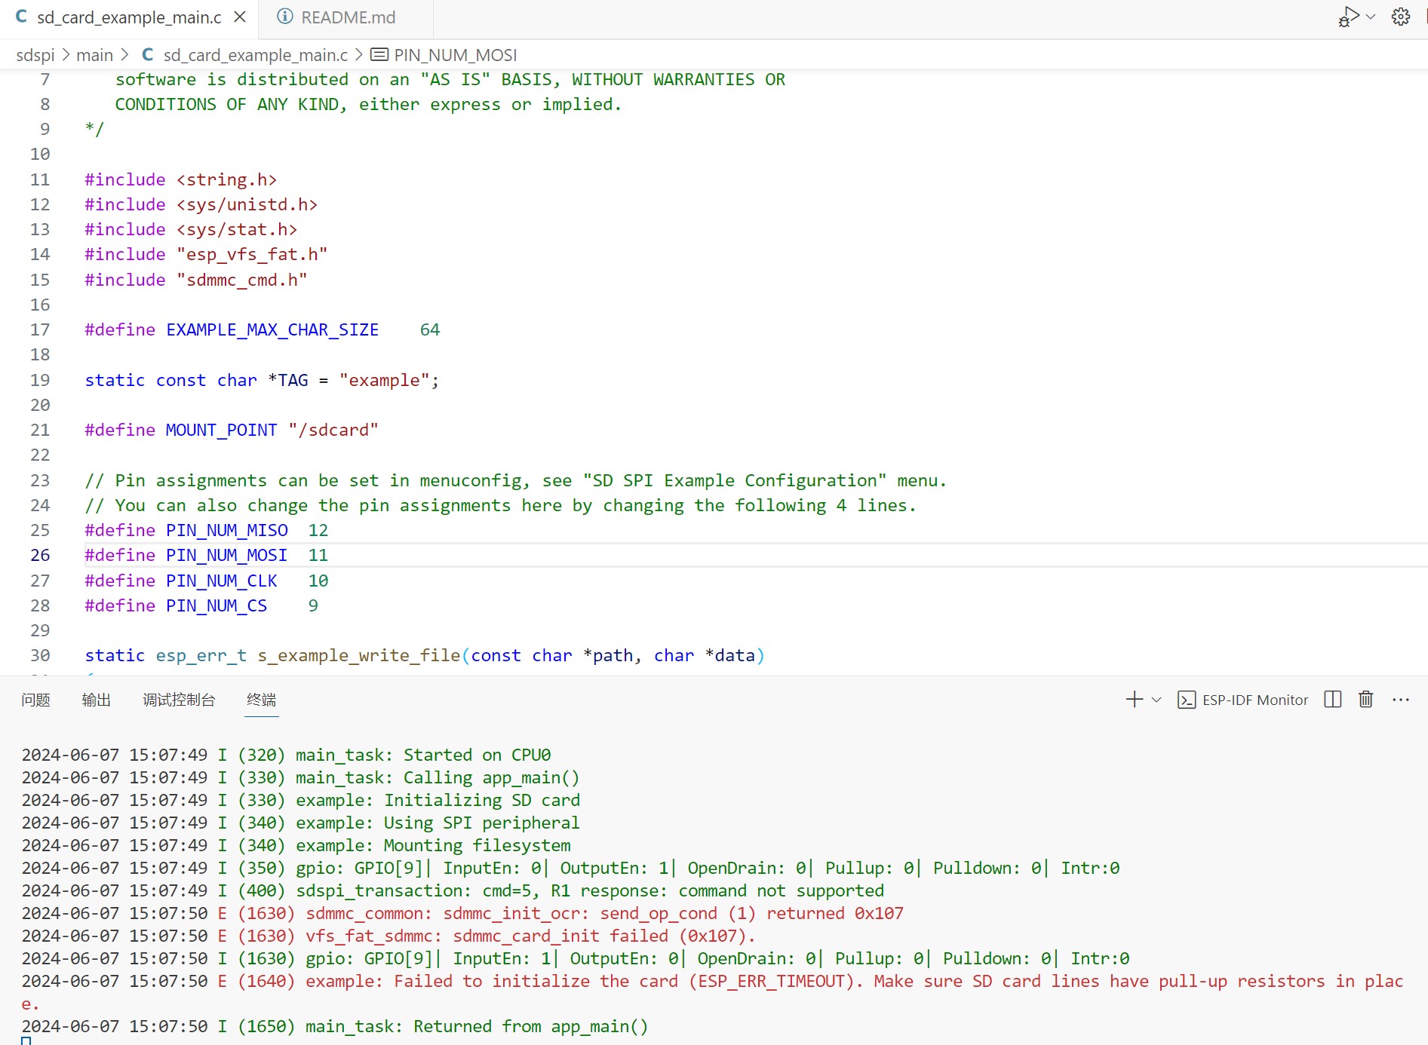1428x1045 pixels.
Task: Open the 问题 (Problems) panel tab
Action: point(35,700)
